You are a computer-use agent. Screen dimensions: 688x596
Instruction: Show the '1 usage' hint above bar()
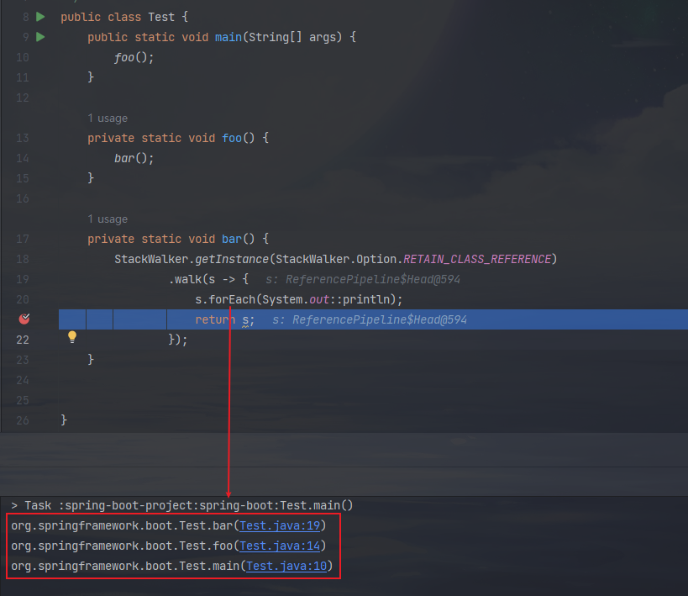[x=108, y=219]
